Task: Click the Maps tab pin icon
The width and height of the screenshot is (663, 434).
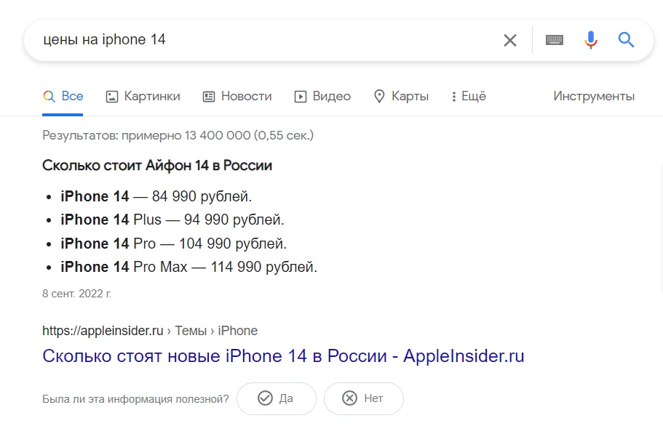Action: [x=378, y=96]
